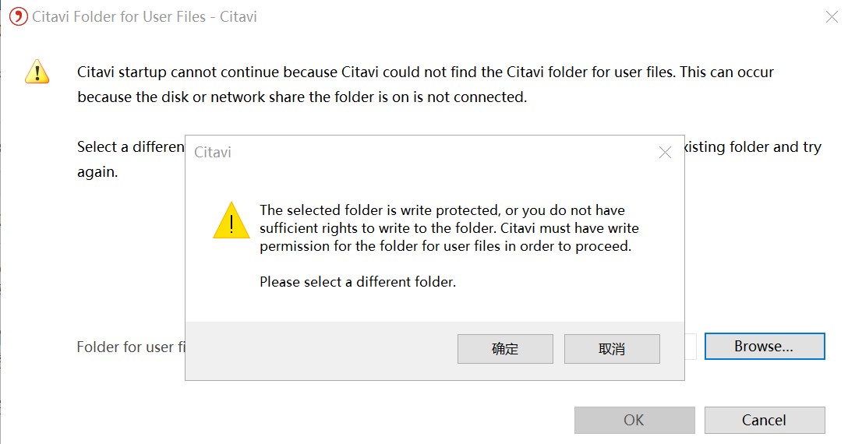This screenshot has height=444, width=848.
Task: Click the yellow warning triangle in popup
Action: point(231,220)
